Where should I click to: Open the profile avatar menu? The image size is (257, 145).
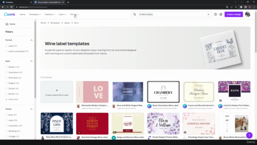(248, 14)
